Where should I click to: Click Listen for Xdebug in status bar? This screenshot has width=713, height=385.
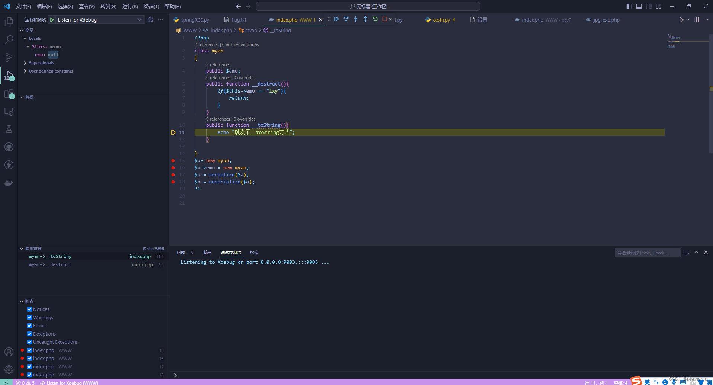pos(70,382)
